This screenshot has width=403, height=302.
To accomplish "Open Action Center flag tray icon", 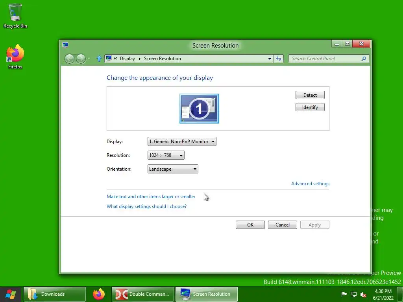I will [x=344, y=295].
